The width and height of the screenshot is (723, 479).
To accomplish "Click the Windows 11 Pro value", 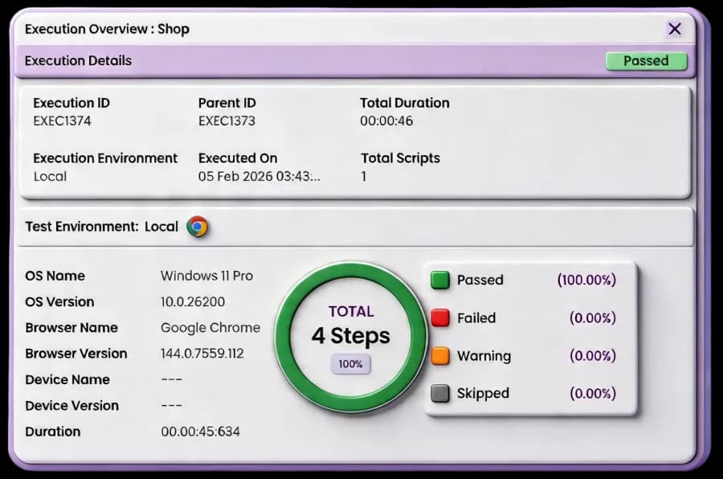I will (x=206, y=276).
